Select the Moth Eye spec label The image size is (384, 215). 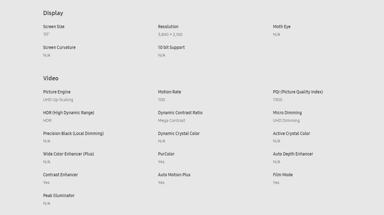281,27
